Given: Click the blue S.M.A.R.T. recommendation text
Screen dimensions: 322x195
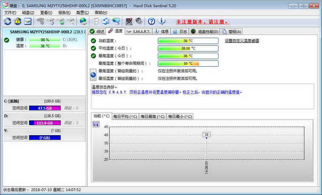Looking at the screenshot, I should [x=167, y=92].
